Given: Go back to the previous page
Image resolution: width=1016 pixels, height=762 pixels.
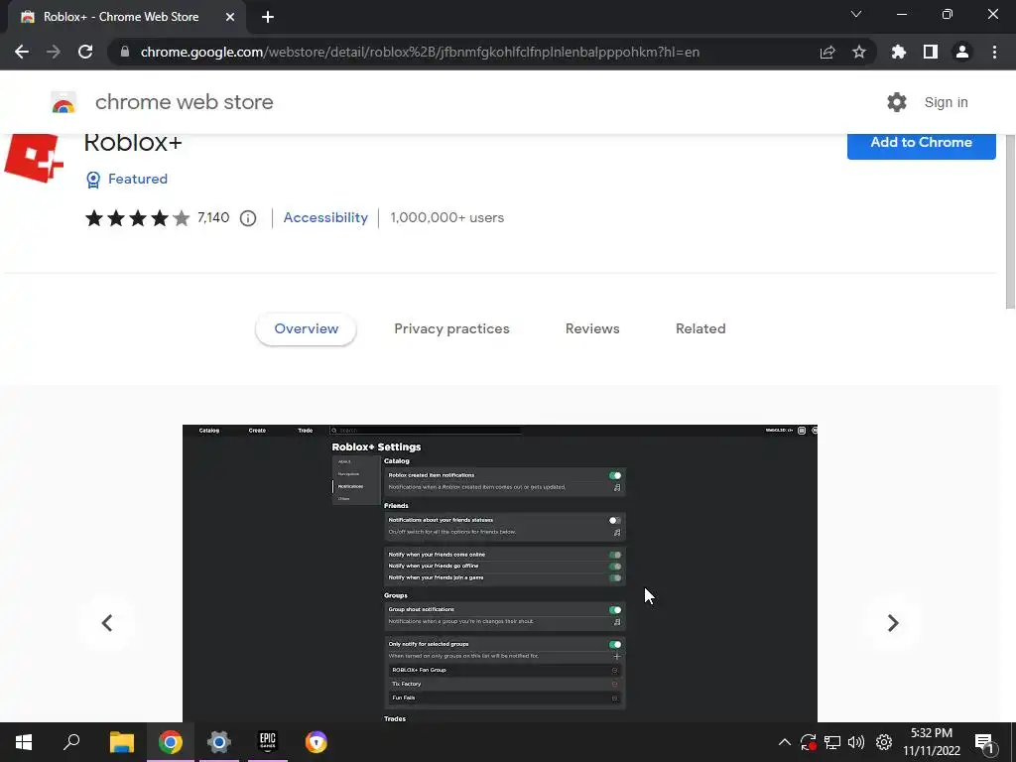Looking at the screenshot, I should point(22,52).
